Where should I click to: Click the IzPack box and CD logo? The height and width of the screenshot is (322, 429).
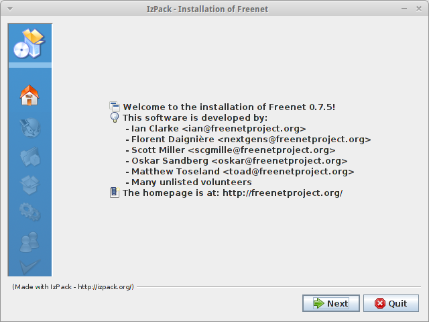(29, 44)
